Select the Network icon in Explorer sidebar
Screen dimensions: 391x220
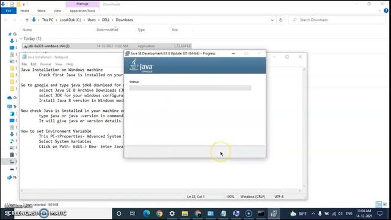point(10,177)
